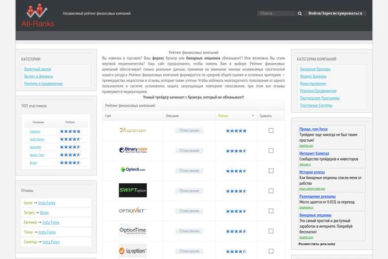The height and width of the screenshot is (259, 388).
Task: Tick compare checkbox for 24option.com
Action: click(271, 130)
